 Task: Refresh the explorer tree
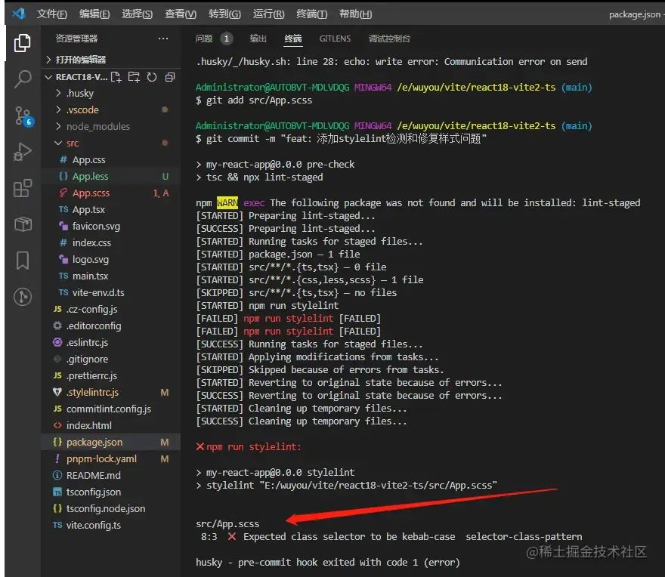152,77
